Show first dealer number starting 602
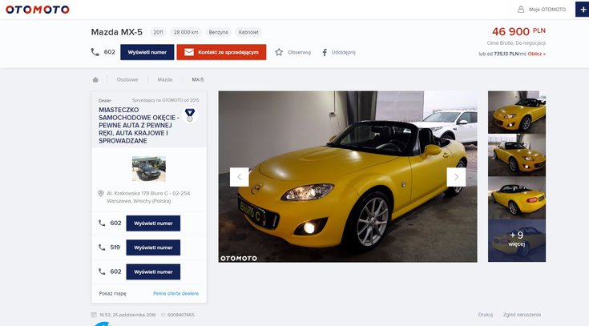The height and width of the screenshot is (326, 589). (153, 223)
